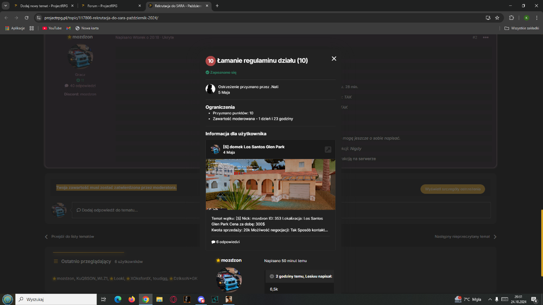543x305 pixels.
Task: Open 'Następny nieprzeczytany temat'
Action: [x=465, y=237]
